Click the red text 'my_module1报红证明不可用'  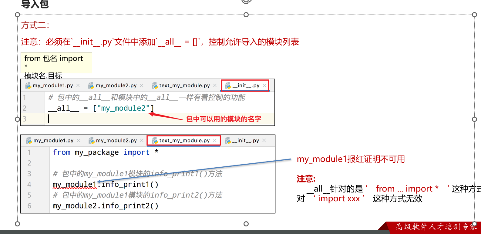(351, 159)
